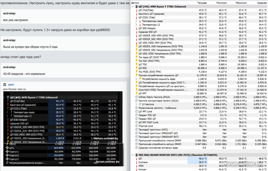This screenshot has width=268, height=171.
Task: Click user avatar icon beside qwer
Action: click(x=5, y=85)
